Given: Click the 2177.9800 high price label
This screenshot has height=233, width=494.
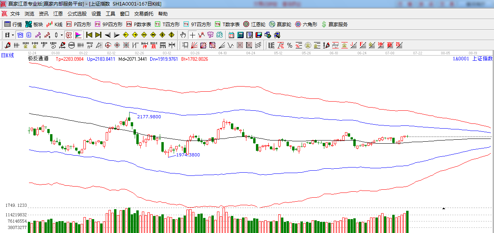Looking at the screenshot, I should [x=149, y=117].
